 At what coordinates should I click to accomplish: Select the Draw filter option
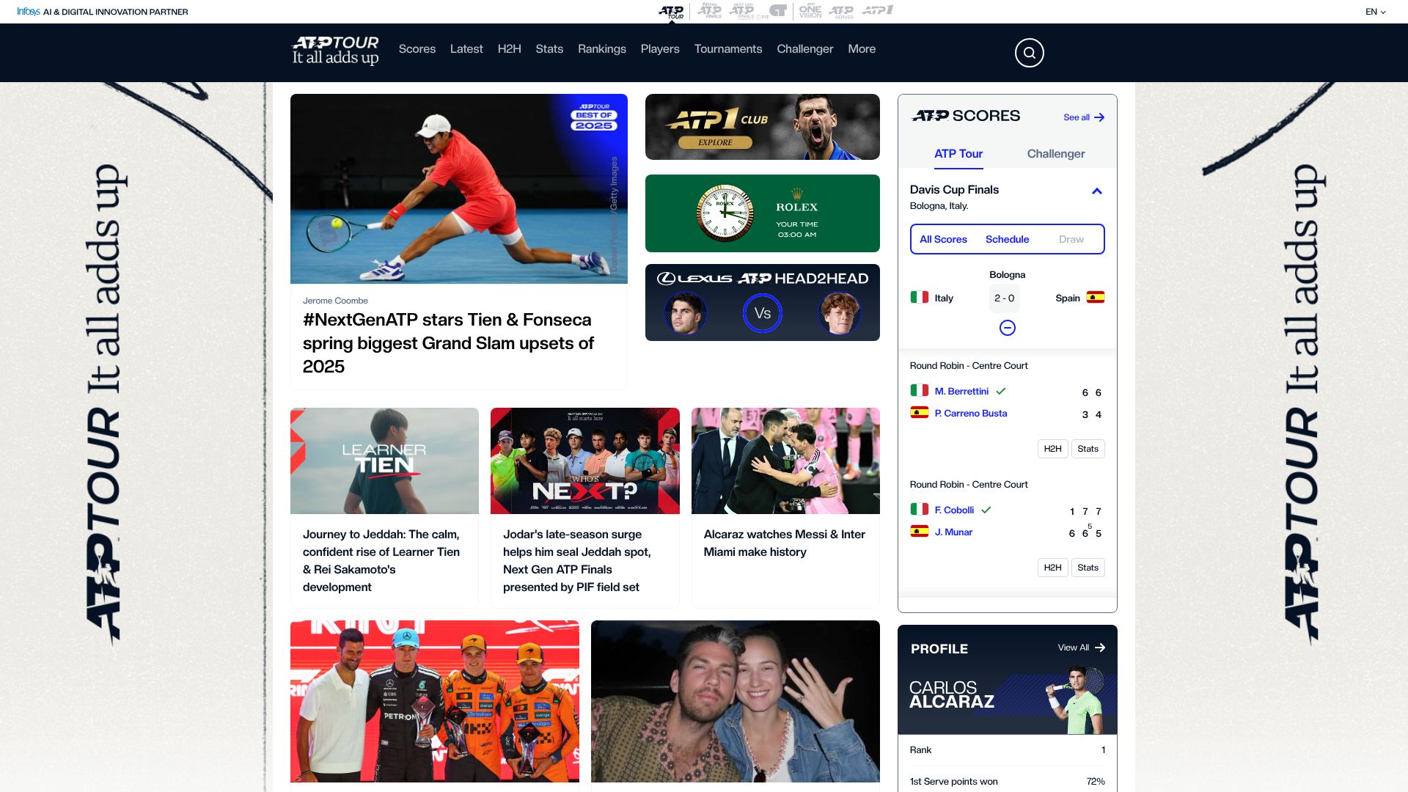1071,239
